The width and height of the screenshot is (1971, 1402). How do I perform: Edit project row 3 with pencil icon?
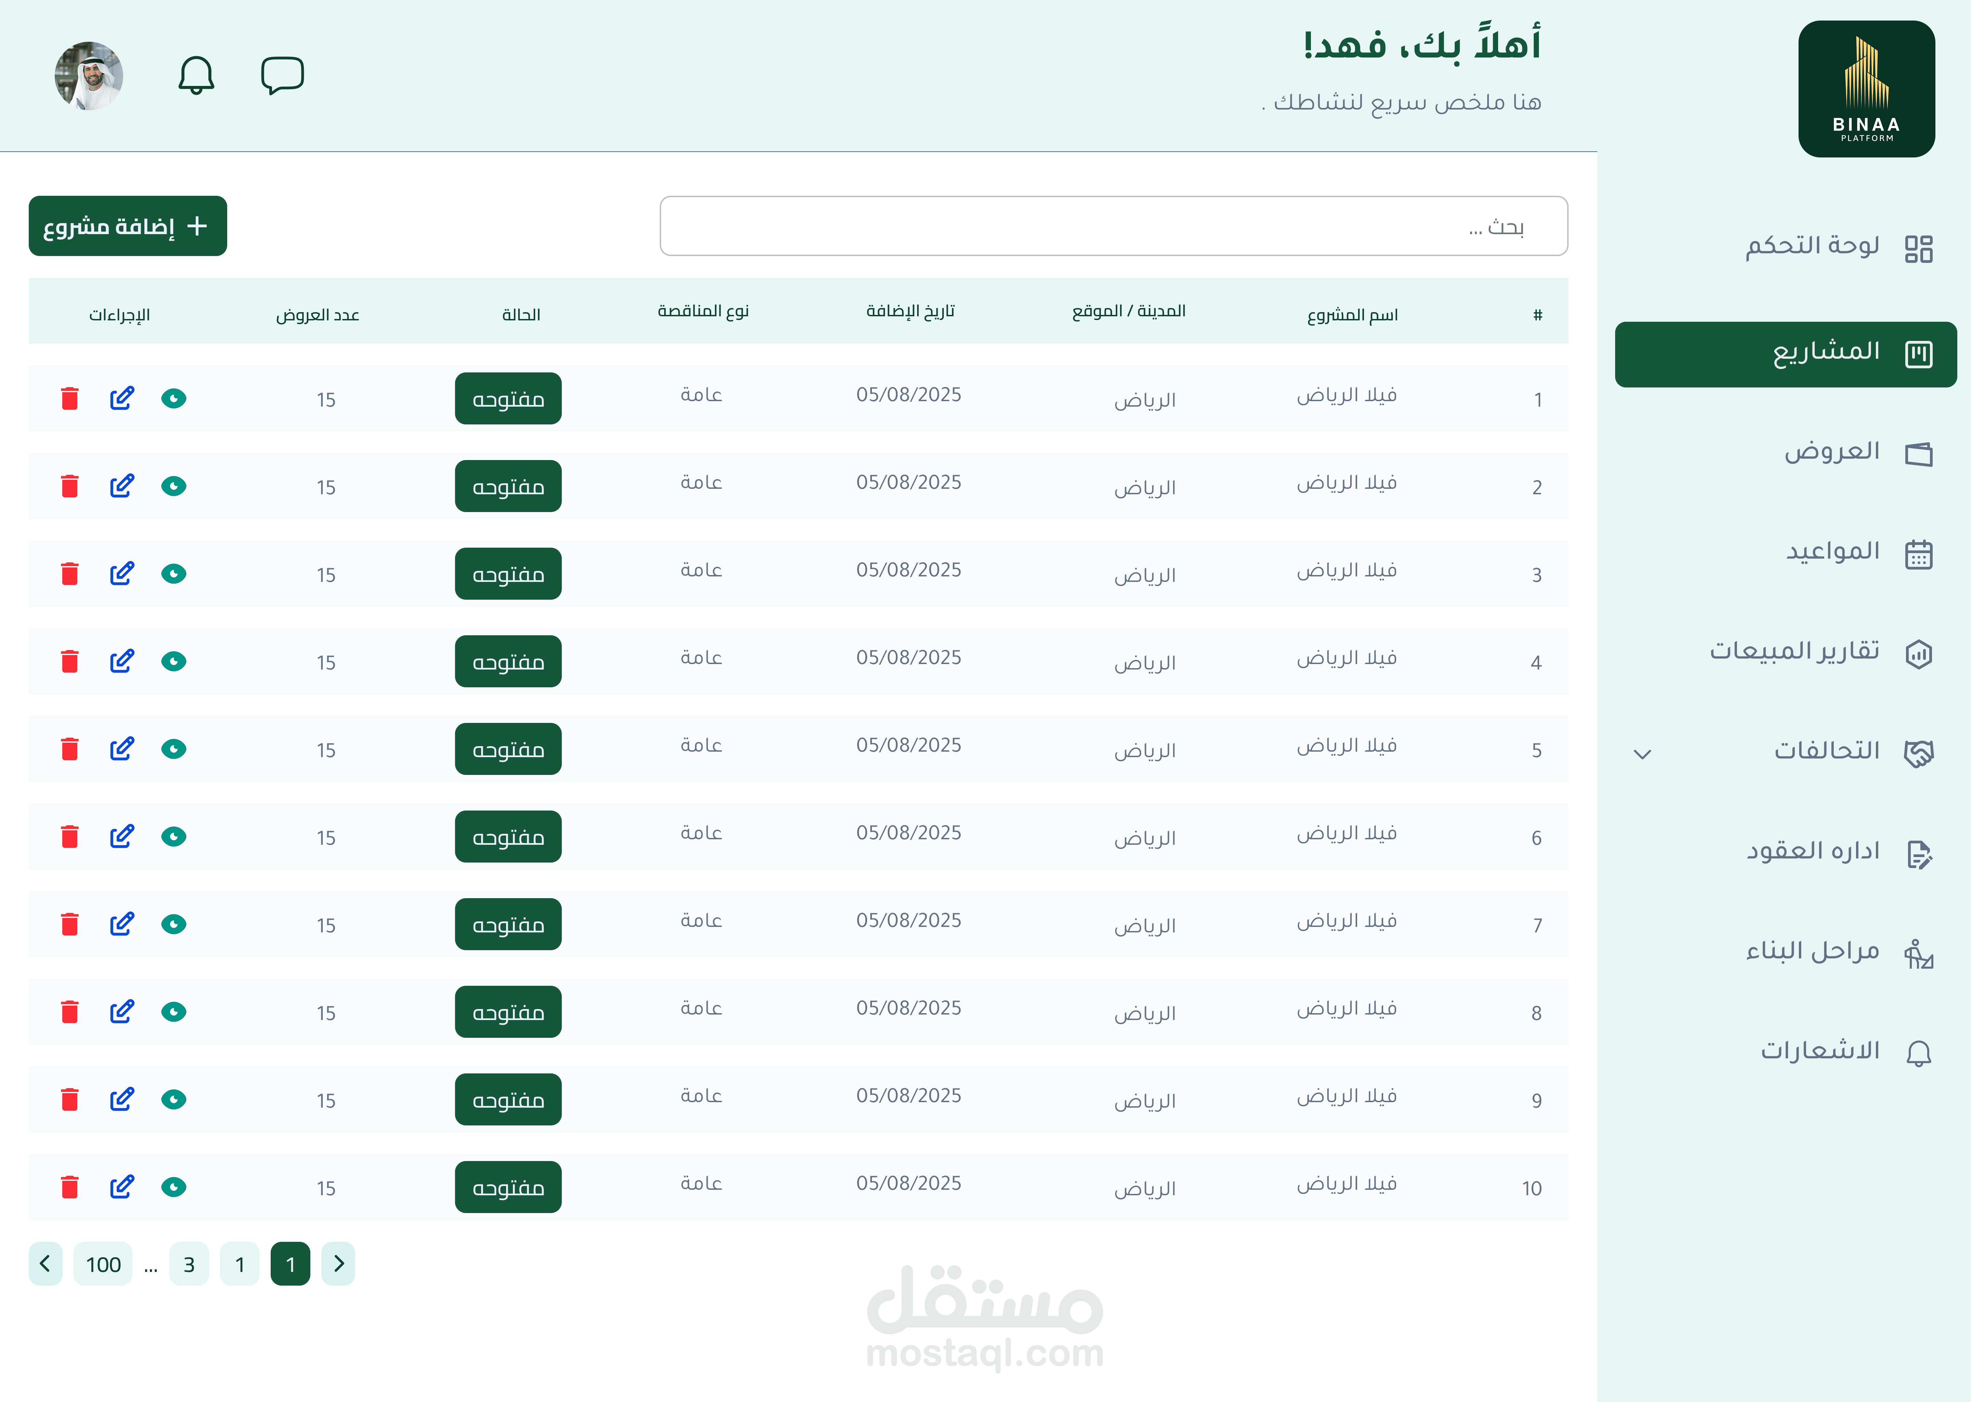(122, 573)
